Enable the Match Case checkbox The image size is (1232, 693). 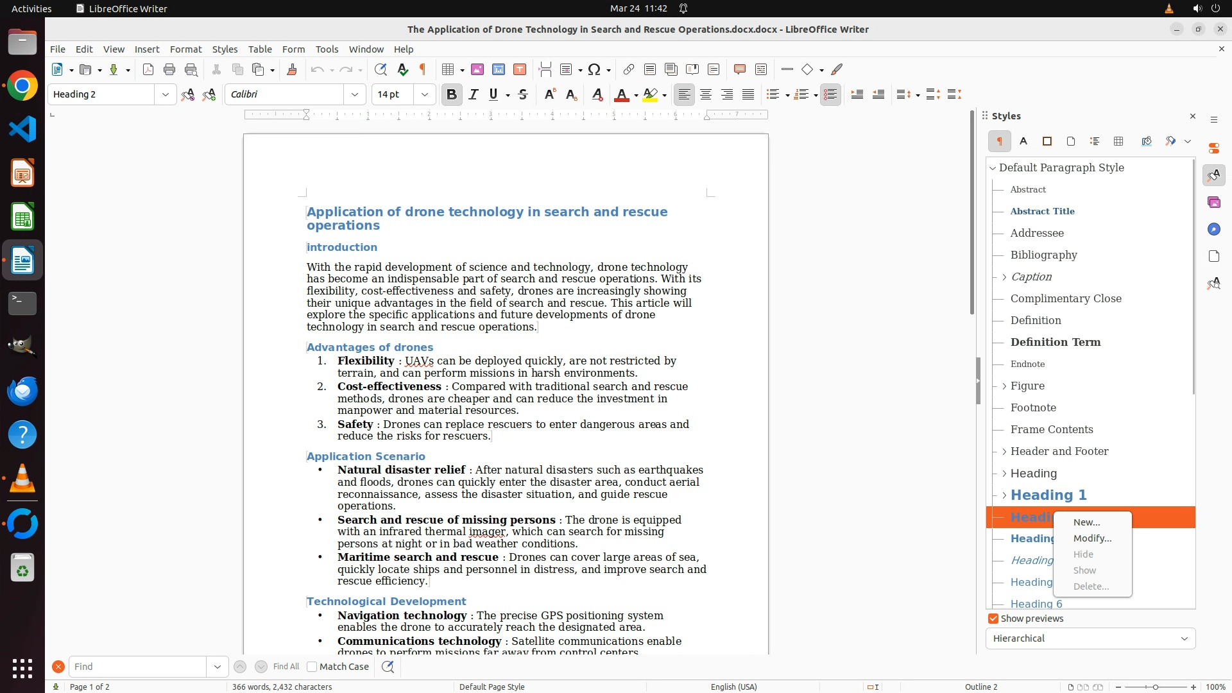[x=312, y=667]
